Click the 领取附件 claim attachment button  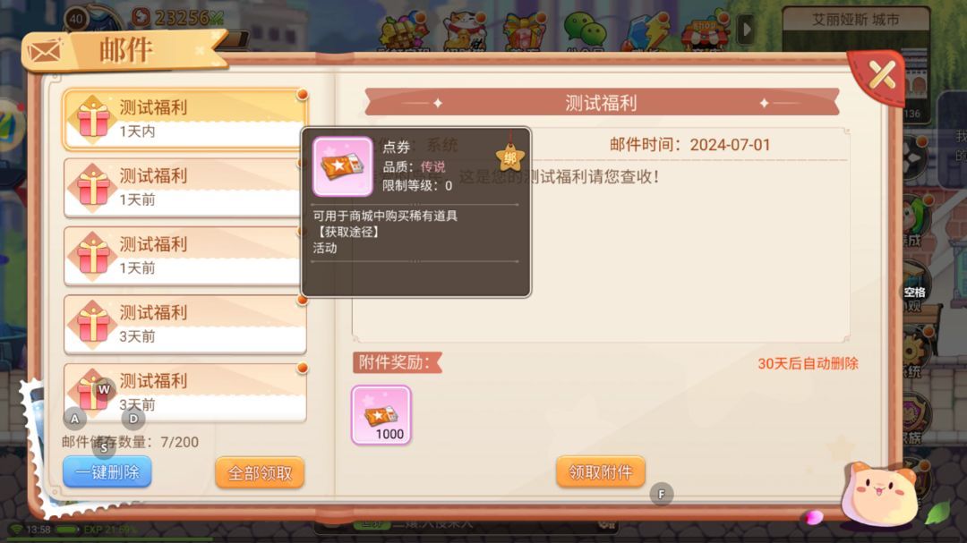coord(601,472)
